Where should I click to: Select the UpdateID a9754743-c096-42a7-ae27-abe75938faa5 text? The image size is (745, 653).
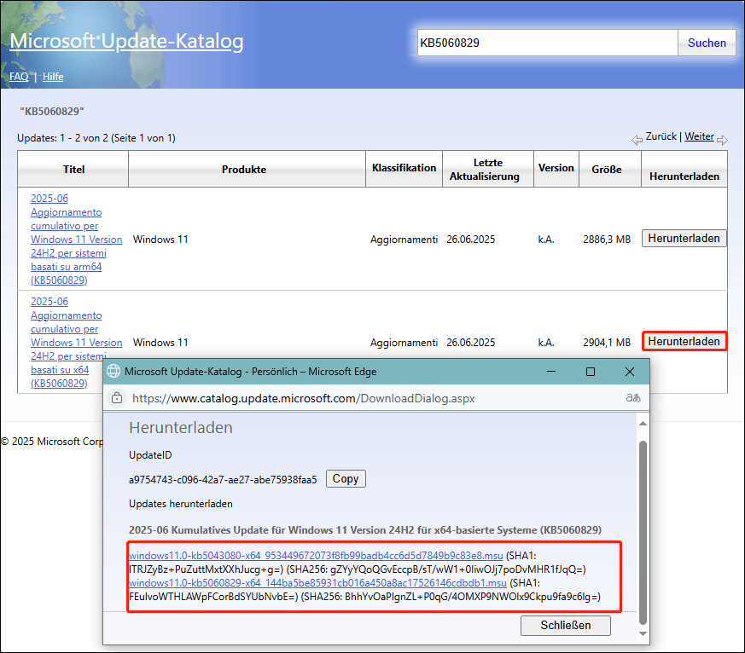(x=223, y=480)
